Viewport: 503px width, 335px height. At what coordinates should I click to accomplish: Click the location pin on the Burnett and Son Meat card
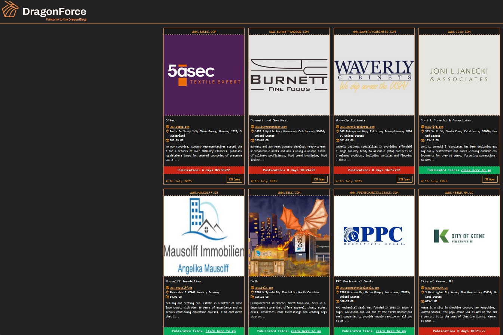click(252, 131)
